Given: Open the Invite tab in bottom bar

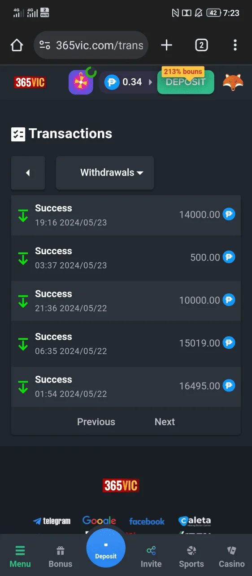Looking at the screenshot, I should [151, 556].
